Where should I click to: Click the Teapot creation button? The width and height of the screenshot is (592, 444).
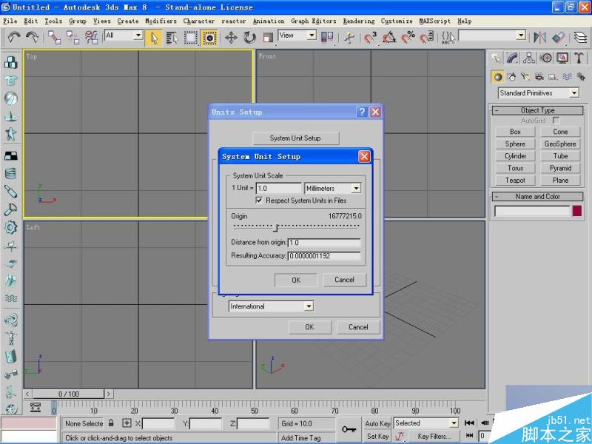514,180
